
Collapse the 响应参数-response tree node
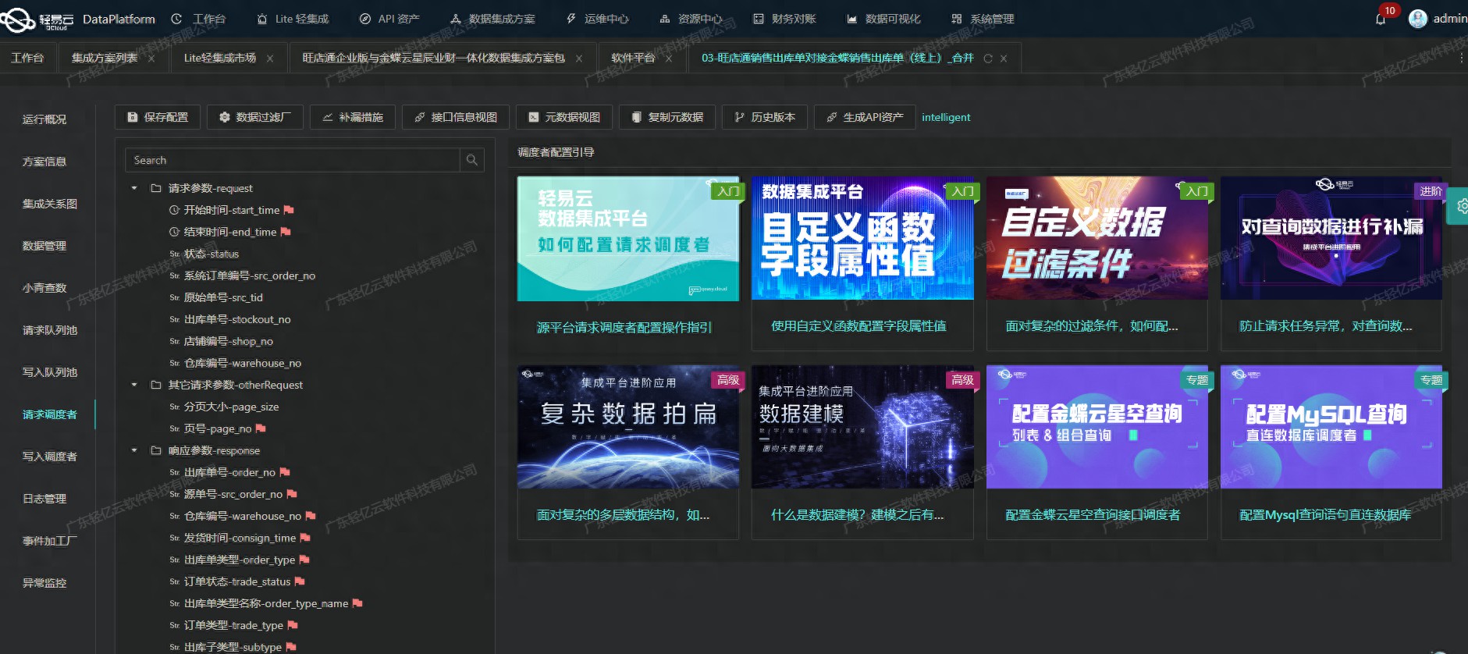click(134, 450)
